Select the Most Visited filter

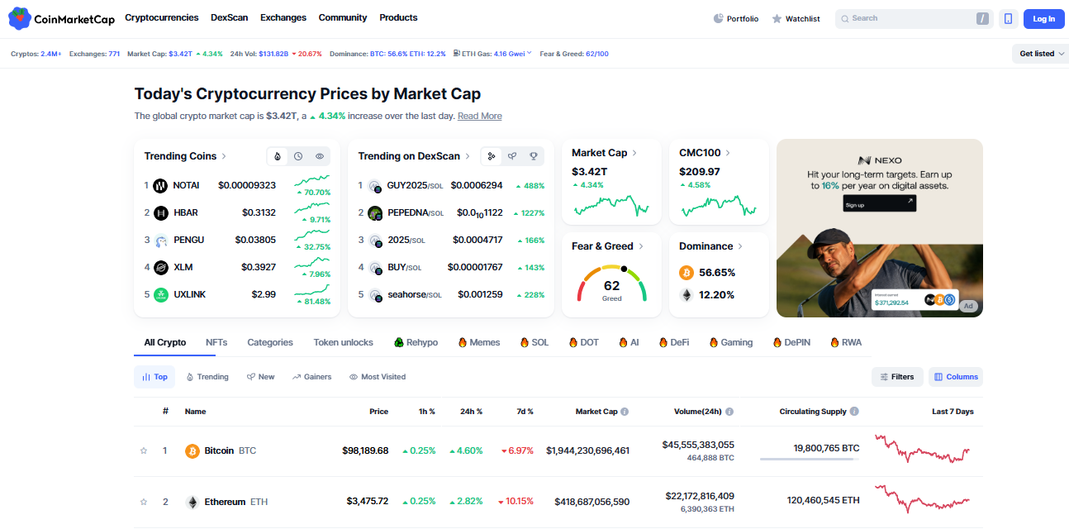coord(378,377)
